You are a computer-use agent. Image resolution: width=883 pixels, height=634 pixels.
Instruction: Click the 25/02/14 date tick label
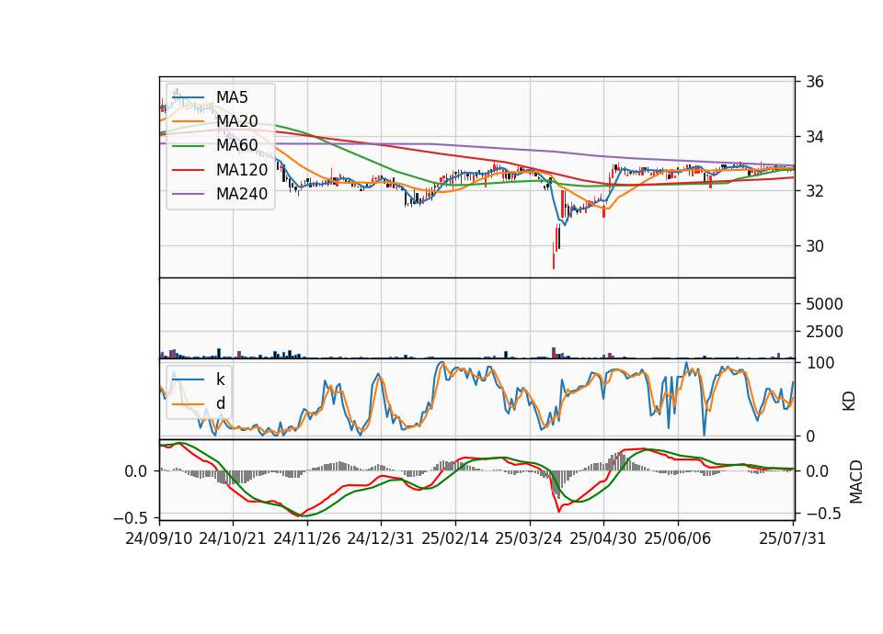[455, 538]
